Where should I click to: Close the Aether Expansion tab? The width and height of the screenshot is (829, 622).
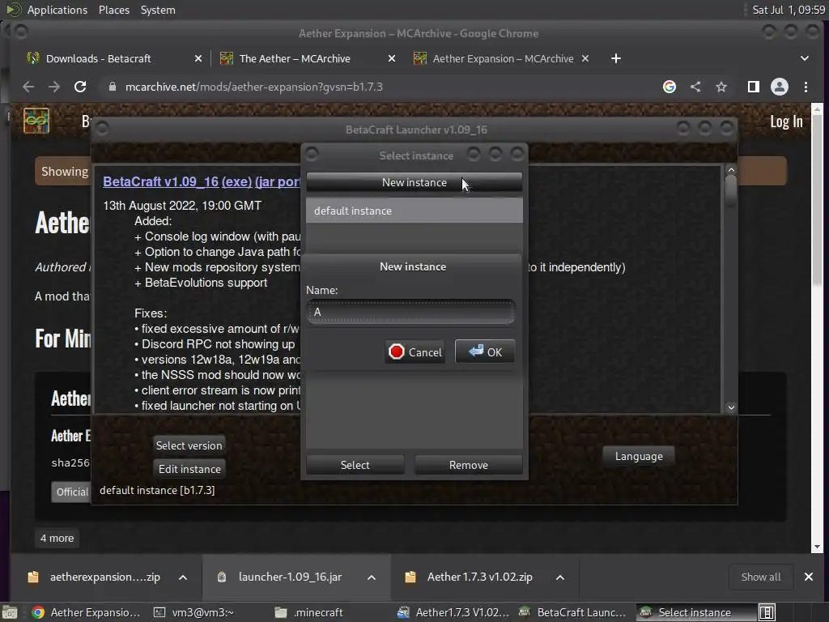click(585, 58)
